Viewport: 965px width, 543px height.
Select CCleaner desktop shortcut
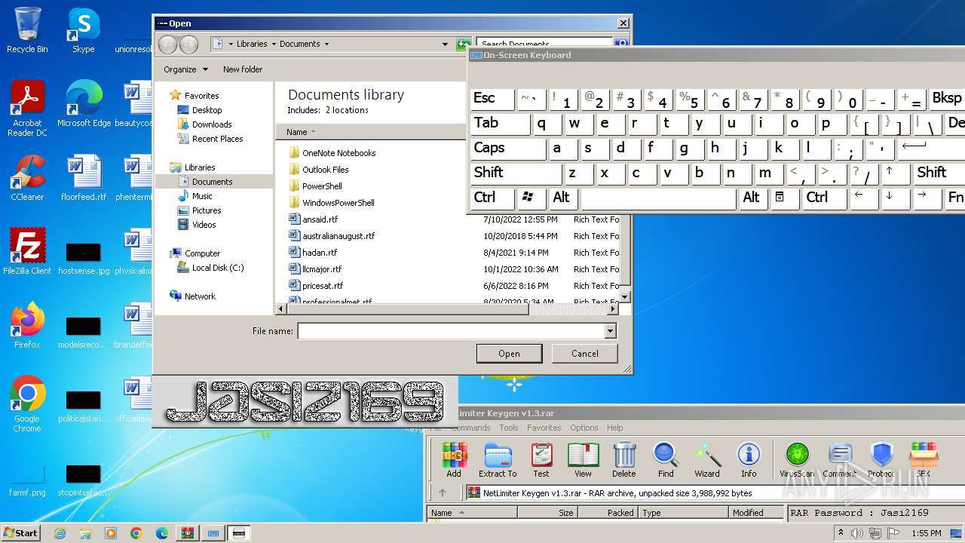pos(27,178)
